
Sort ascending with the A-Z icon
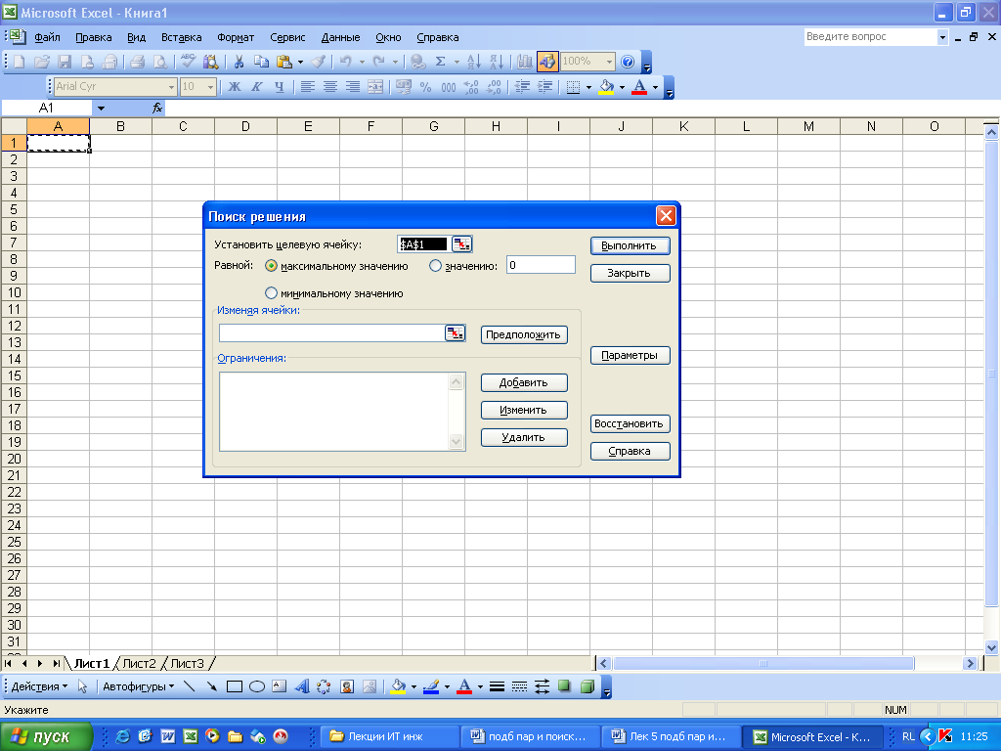pyautogui.click(x=474, y=62)
